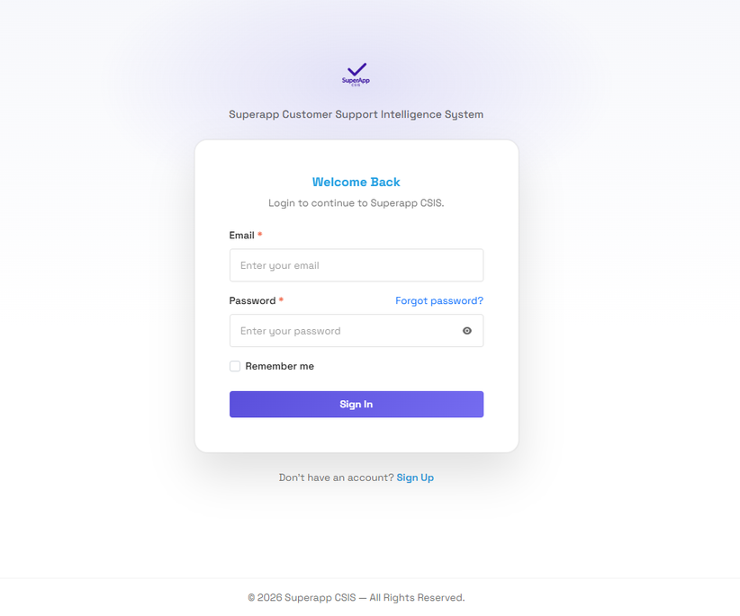Click the 'Don't have an account?' text
Image resolution: width=740 pixels, height=616 pixels.
click(336, 478)
